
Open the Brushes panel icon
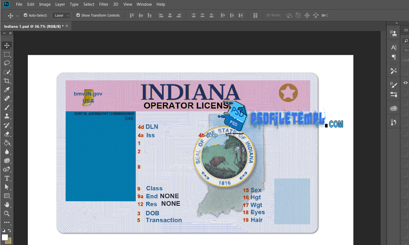pos(394,94)
